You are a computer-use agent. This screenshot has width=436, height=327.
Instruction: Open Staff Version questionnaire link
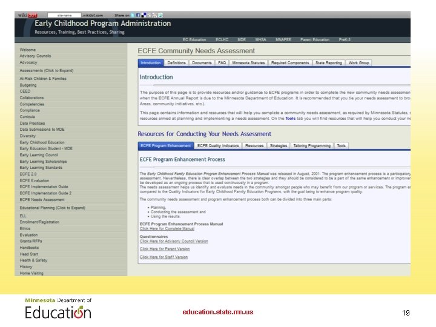click(163, 257)
